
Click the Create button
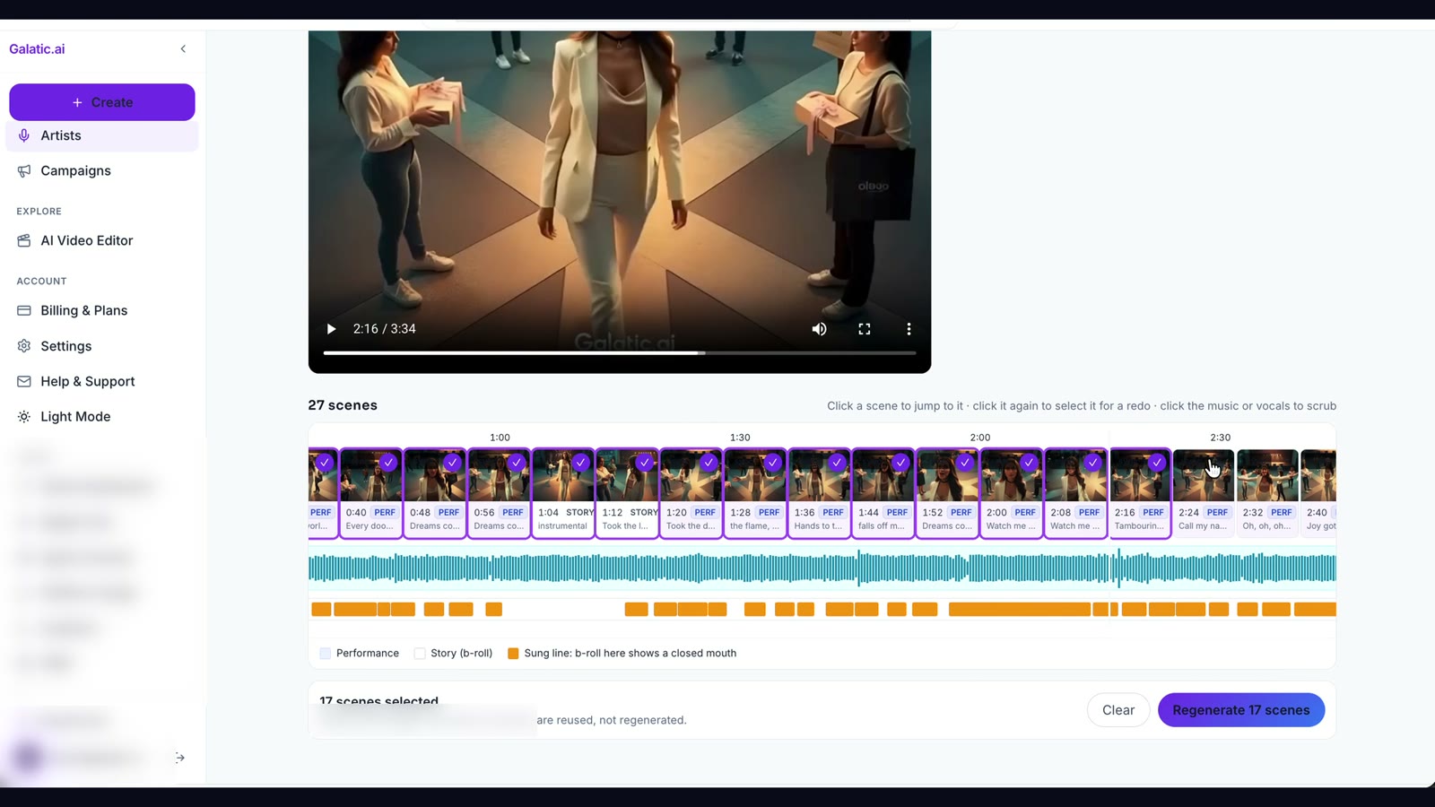tap(102, 102)
